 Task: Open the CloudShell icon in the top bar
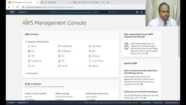pos(137,12)
